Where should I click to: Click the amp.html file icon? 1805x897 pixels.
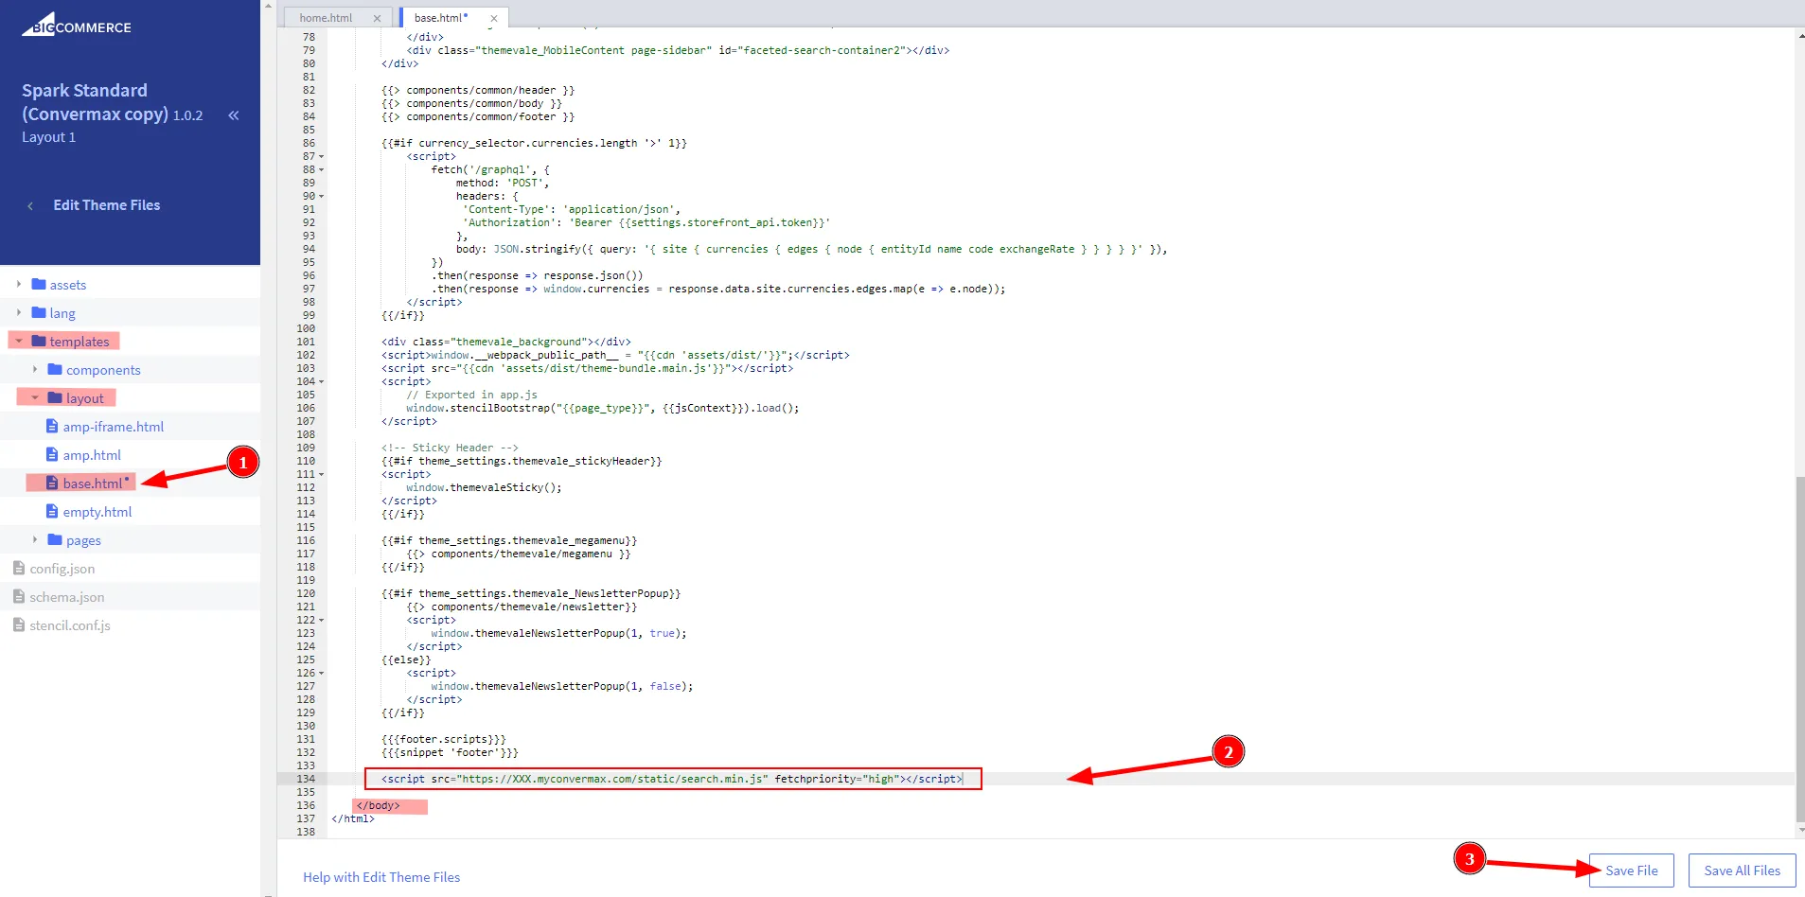(x=53, y=455)
